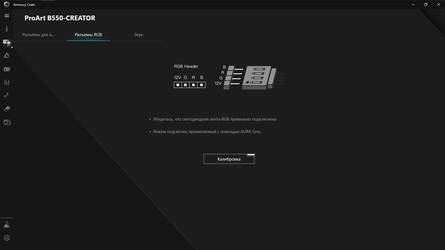Open the Разъемы для а... tab
Image resolution: width=445 pixels, height=250 pixels.
38,35
